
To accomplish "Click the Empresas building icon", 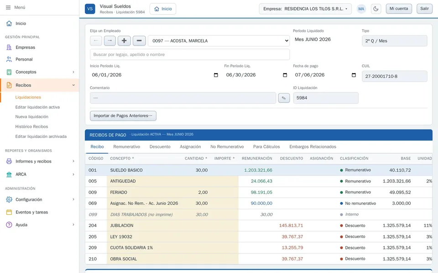I will pos(9,47).
